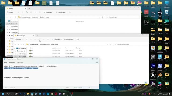Go up one folder in Blender Images window
The width and height of the screenshot is (172, 96).
[24, 44]
